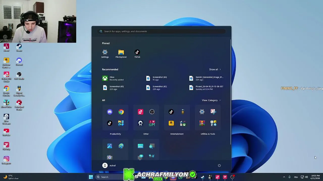Launch TikTok from Productivity category
Screen dimensions: 323x181
tap(110, 123)
